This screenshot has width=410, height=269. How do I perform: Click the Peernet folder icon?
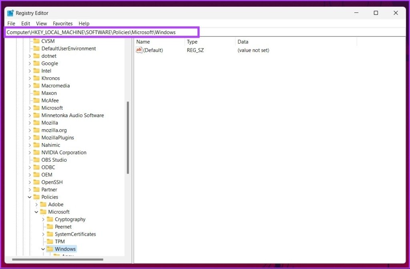coord(50,227)
